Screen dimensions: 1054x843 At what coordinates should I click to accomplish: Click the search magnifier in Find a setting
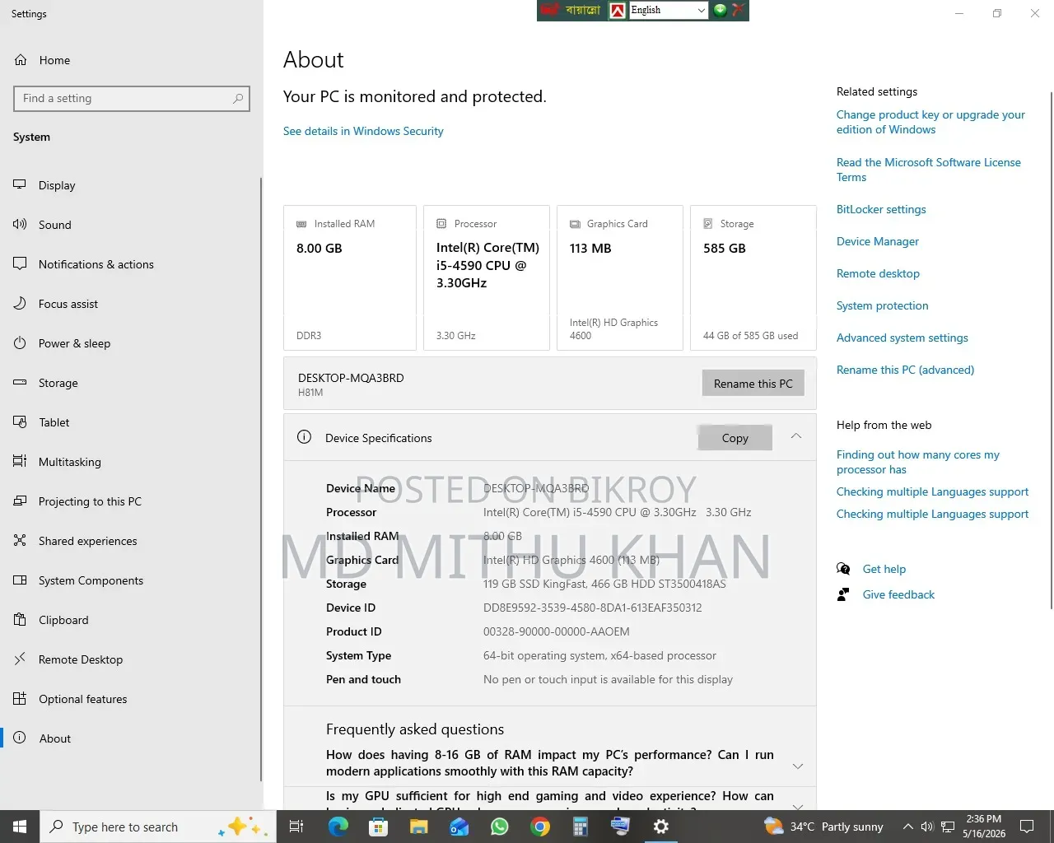click(x=238, y=98)
